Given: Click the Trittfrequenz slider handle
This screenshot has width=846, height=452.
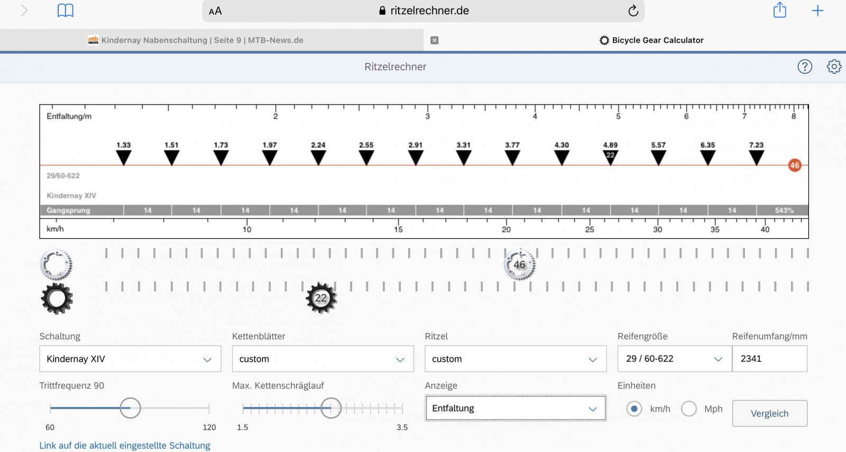Looking at the screenshot, I should (130, 408).
